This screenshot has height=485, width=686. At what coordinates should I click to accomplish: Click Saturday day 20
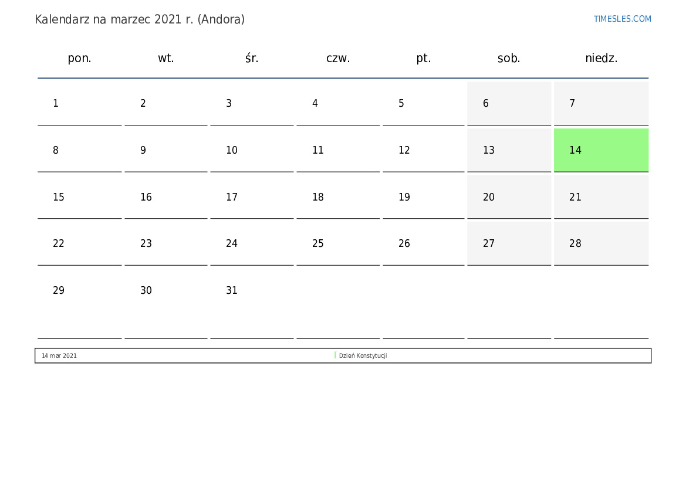(509, 197)
